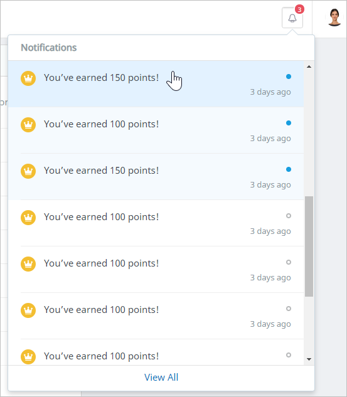The image size is (347, 397).
Task: Toggle blue unread dot on second notification
Action: (289, 123)
